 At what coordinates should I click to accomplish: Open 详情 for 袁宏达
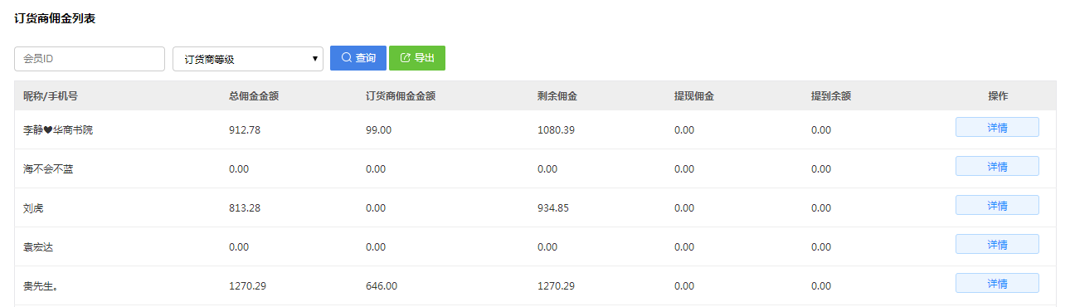coord(997,244)
